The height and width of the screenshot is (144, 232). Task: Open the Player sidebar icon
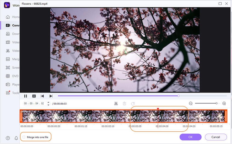pos(8,84)
